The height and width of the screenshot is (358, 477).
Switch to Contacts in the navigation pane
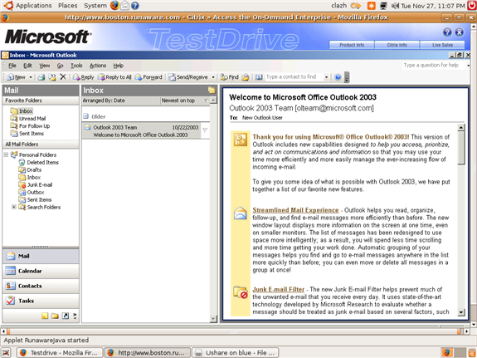pos(41,286)
